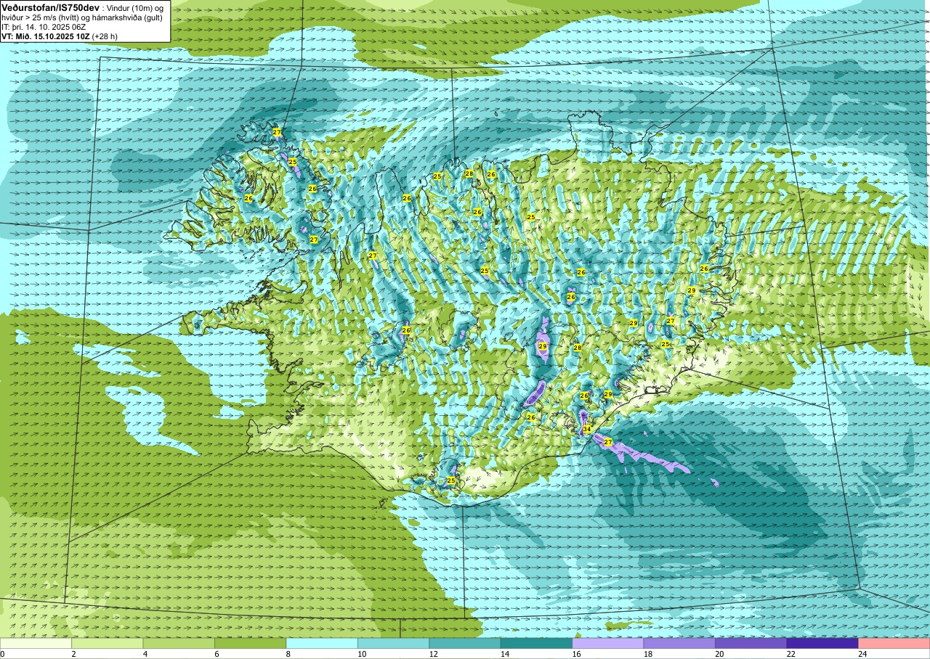This screenshot has height=659, width=930.
Task: Click the 2–4 m/s legend swatch
Action: (x=107, y=643)
